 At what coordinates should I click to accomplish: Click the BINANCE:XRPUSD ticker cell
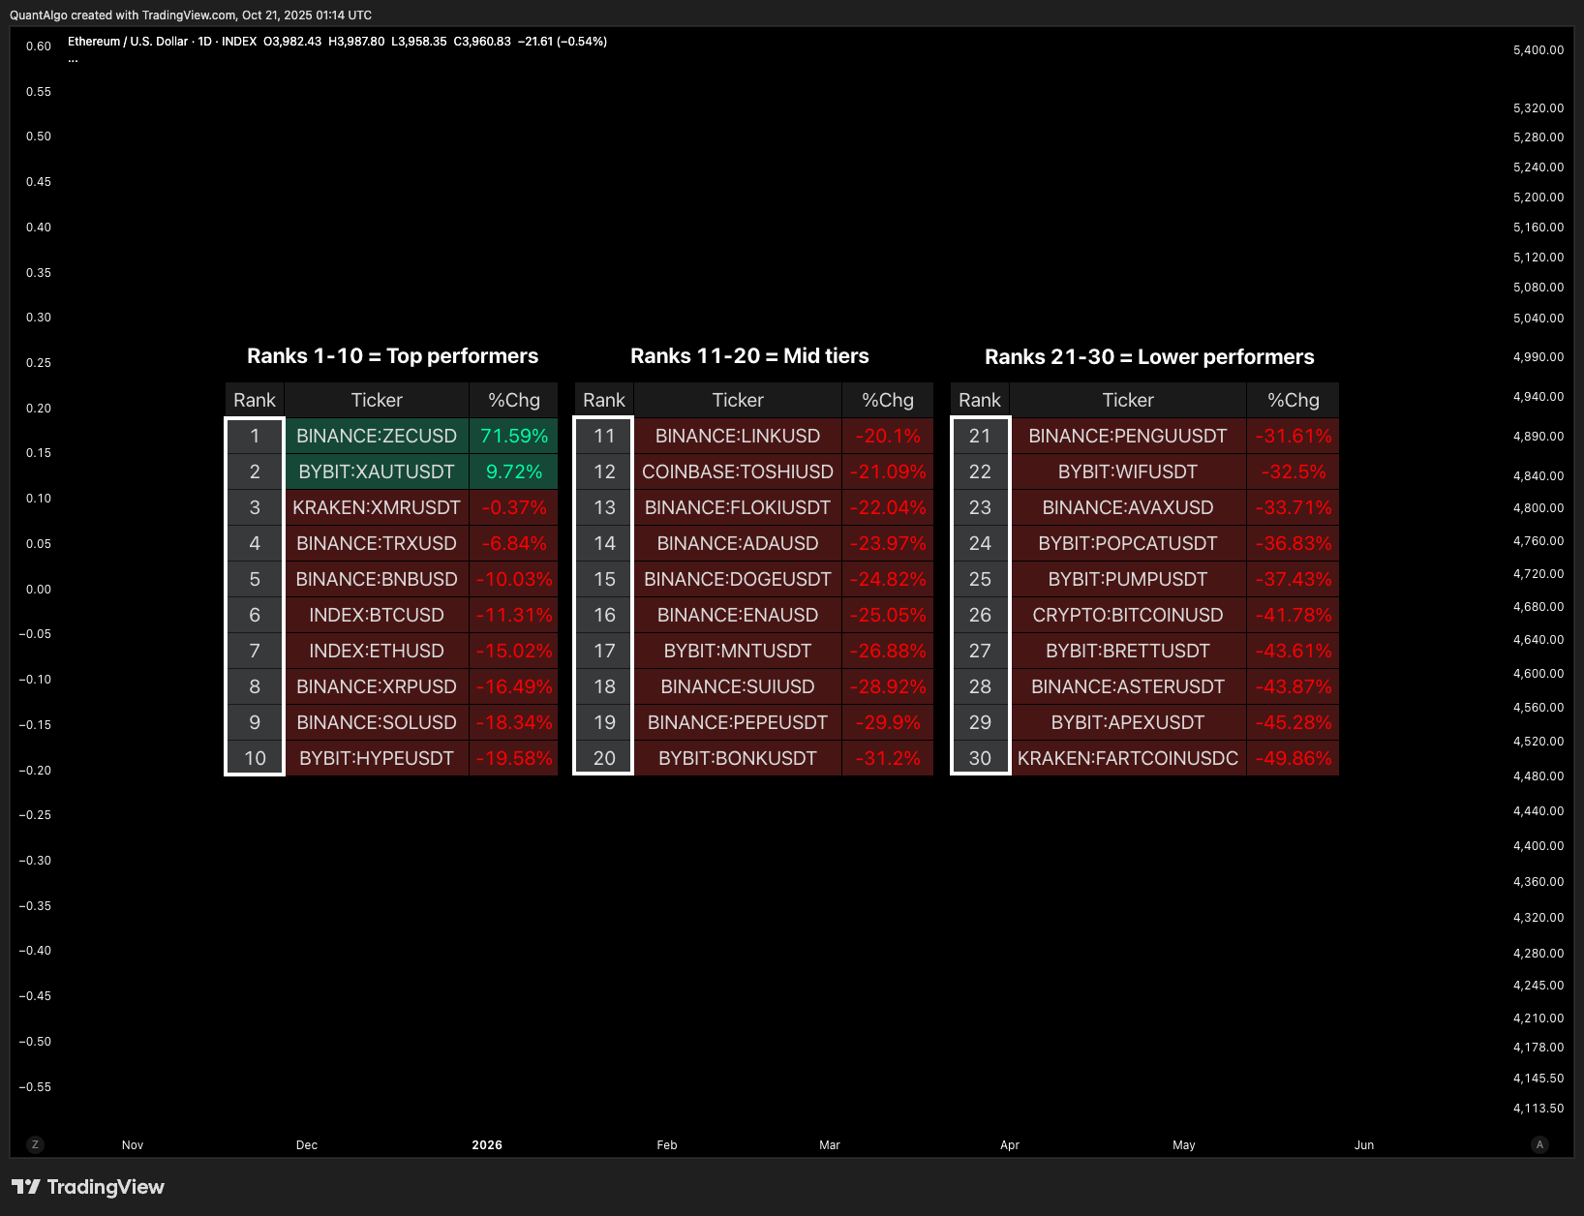(x=377, y=686)
